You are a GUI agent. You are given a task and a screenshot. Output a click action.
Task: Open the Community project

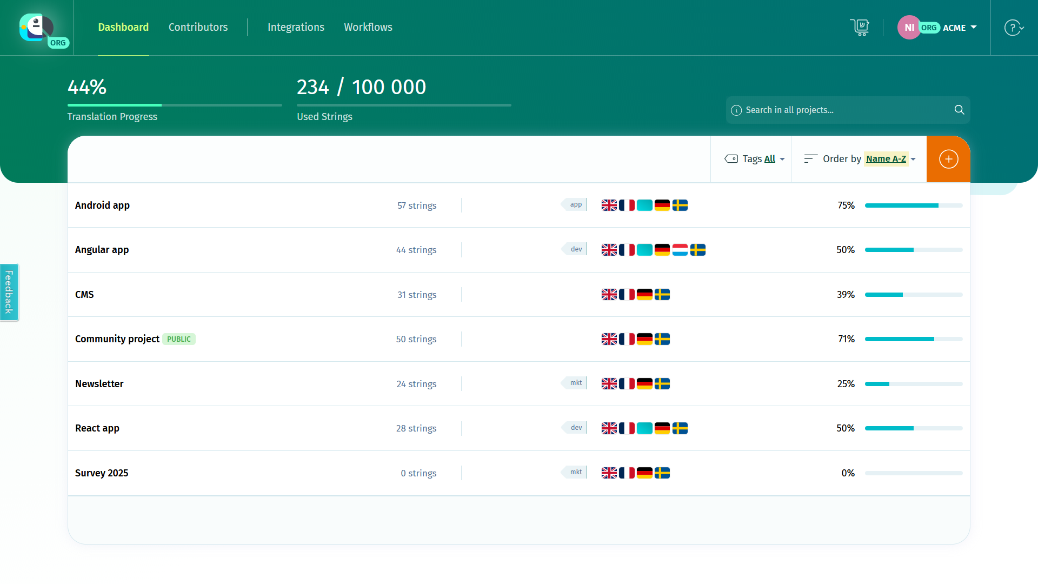coord(117,339)
